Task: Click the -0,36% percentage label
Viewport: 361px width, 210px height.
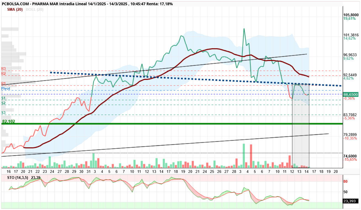Action: tap(349, 98)
